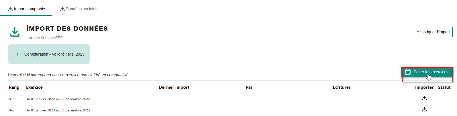Click the download icon on Données sociales tab

point(62,9)
